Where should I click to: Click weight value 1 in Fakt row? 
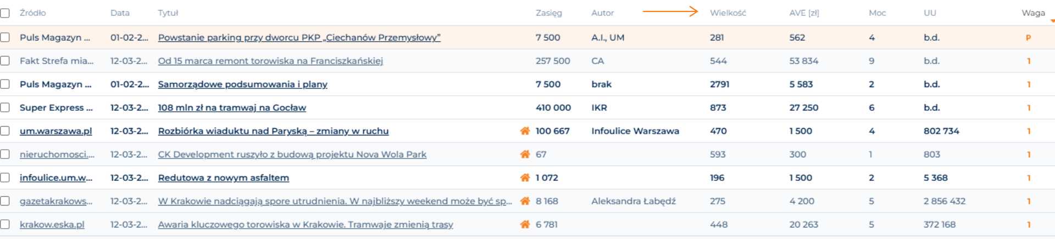point(1029,61)
